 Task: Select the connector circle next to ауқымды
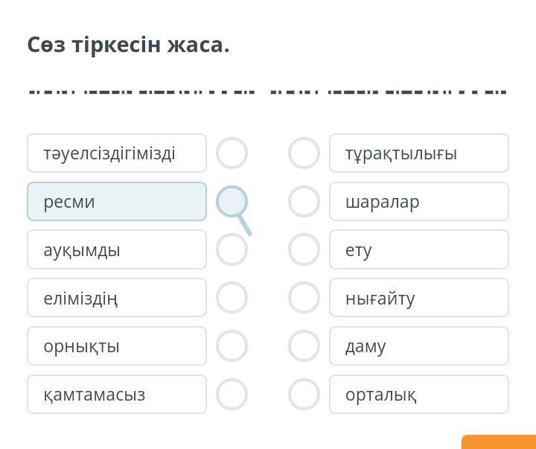tap(232, 249)
